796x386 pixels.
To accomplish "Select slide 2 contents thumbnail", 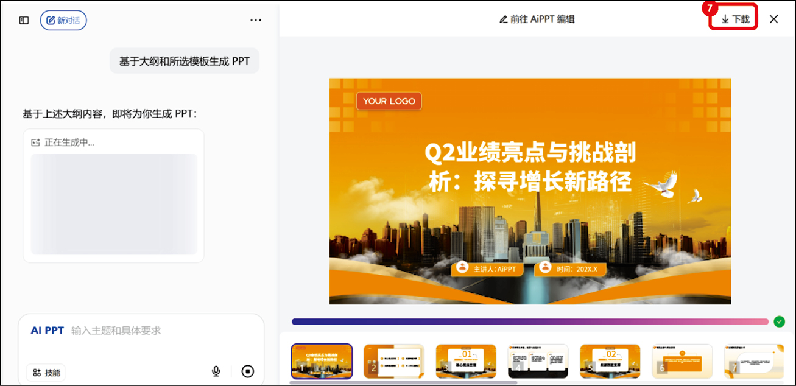I will [x=393, y=361].
